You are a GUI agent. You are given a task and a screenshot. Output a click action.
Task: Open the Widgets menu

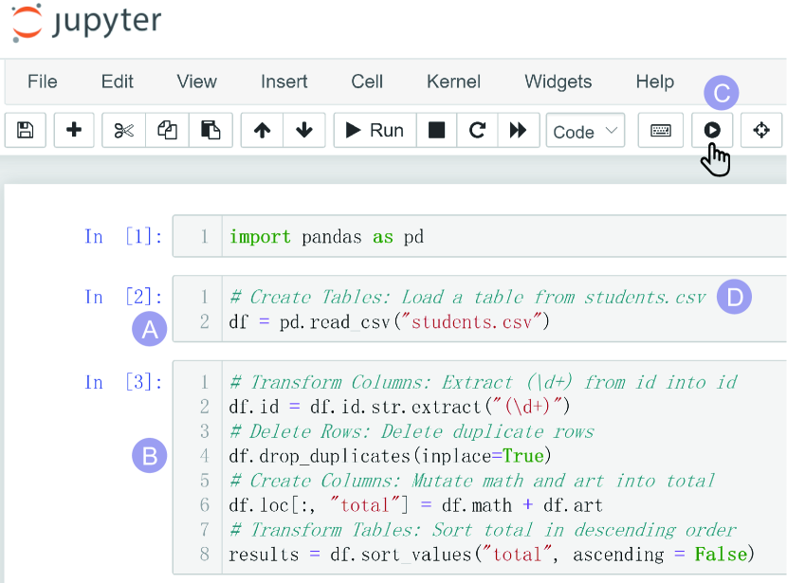coord(558,82)
